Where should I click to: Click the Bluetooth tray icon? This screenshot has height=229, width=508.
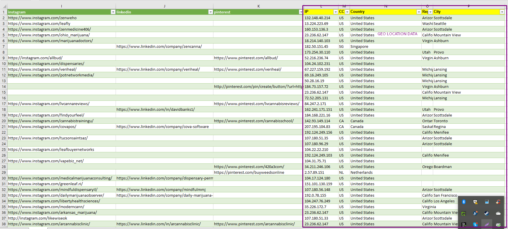464,202
